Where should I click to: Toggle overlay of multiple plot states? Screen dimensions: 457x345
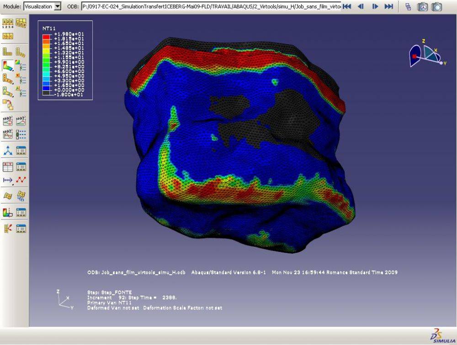(x=8, y=105)
